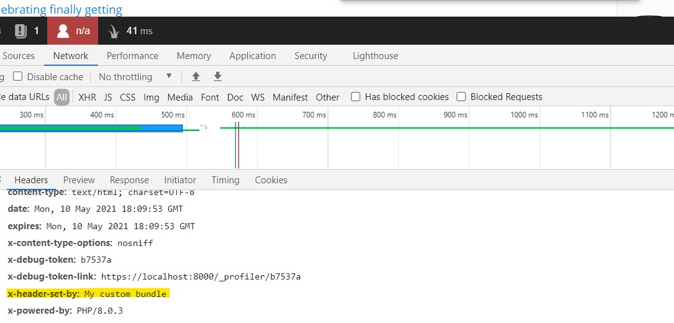Check the Has blocked cookies checkbox
Screen dimensions: 674x323
pyautogui.click(x=355, y=97)
